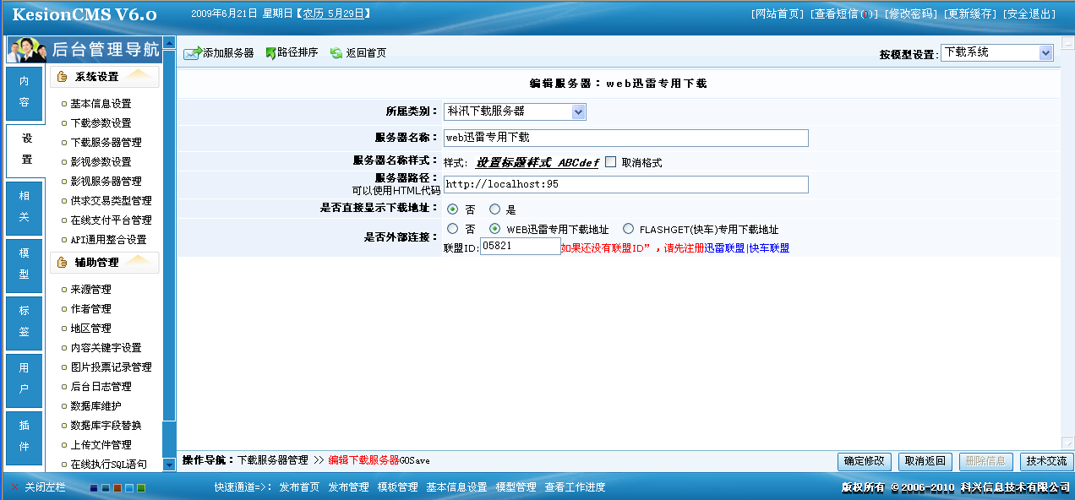
Task: Switch to the 标签 vertical tab
Action: 24,322
